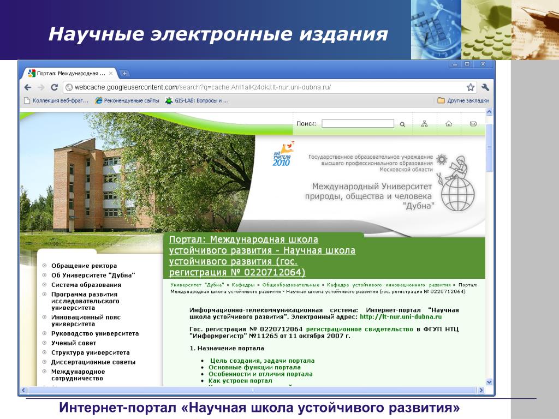Click the envelope mail icon
This screenshot has height=419, width=559.
point(473,124)
